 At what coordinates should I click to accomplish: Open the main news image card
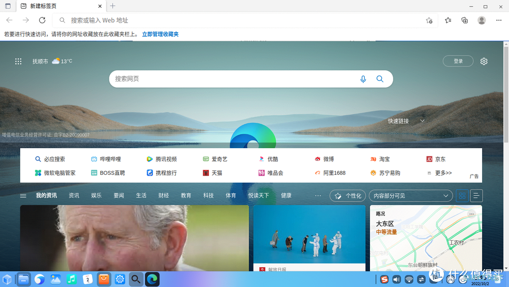(134, 238)
